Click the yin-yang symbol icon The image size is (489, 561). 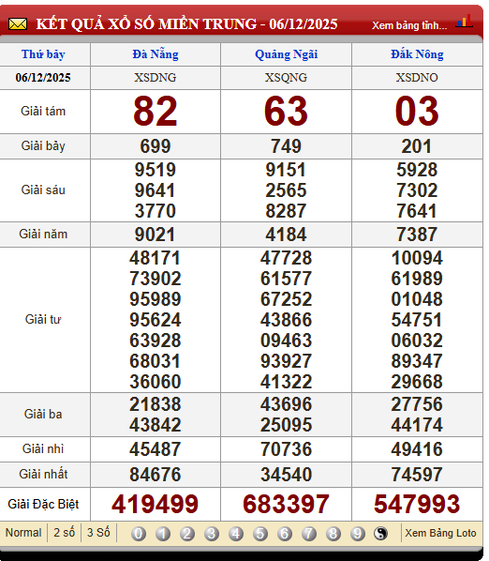(380, 534)
